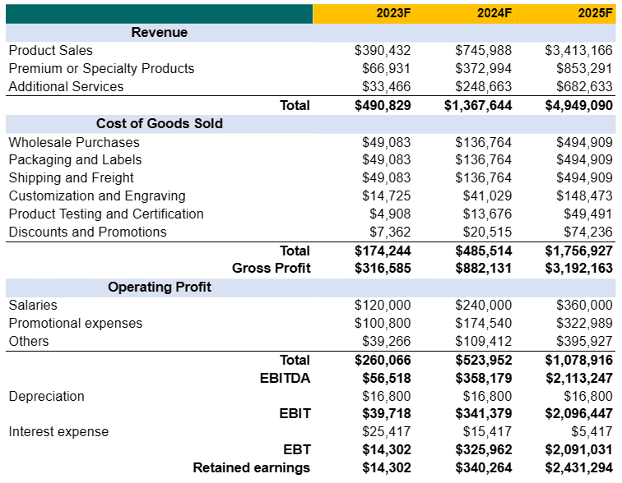
Task: Select EBITDA value $2,113,247
Action: point(578,378)
